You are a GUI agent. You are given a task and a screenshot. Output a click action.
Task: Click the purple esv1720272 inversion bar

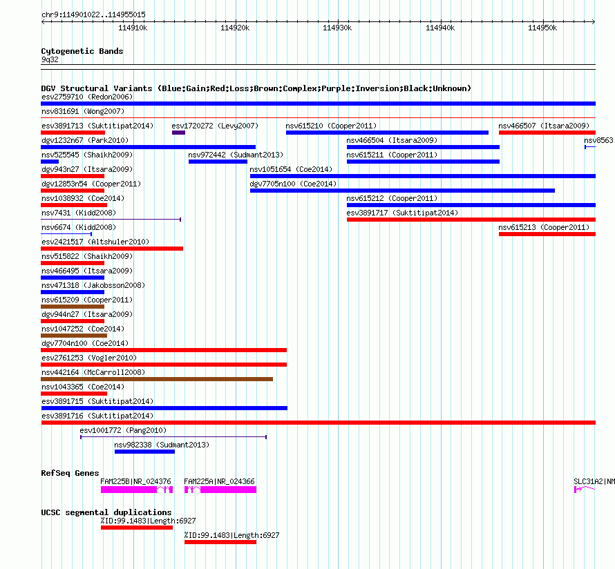click(178, 133)
